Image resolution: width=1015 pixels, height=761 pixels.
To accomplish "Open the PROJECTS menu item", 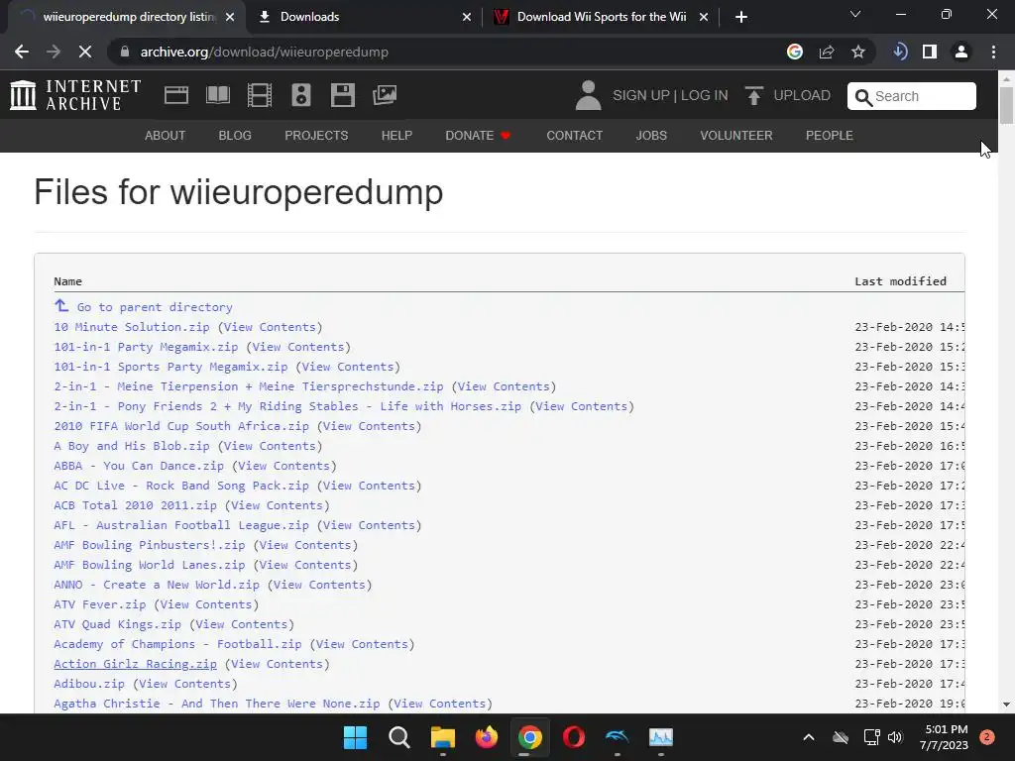I will (316, 135).
